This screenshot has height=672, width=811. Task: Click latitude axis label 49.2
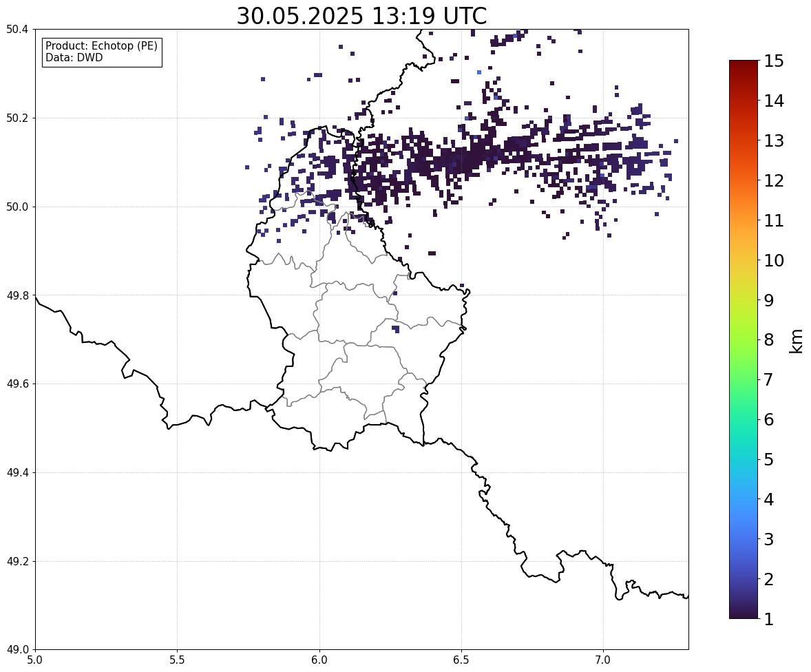(x=17, y=561)
